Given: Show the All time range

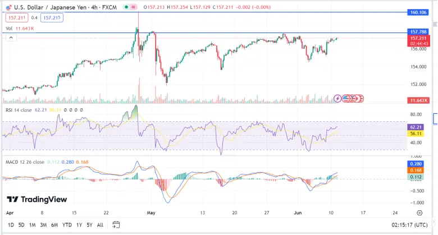Looking at the screenshot, I should pos(100,225).
